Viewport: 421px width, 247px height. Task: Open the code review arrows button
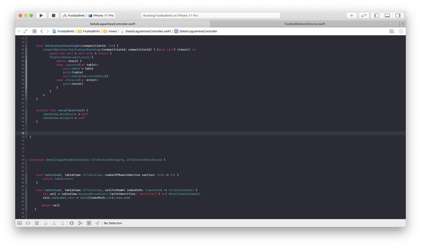(x=364, y=15)
